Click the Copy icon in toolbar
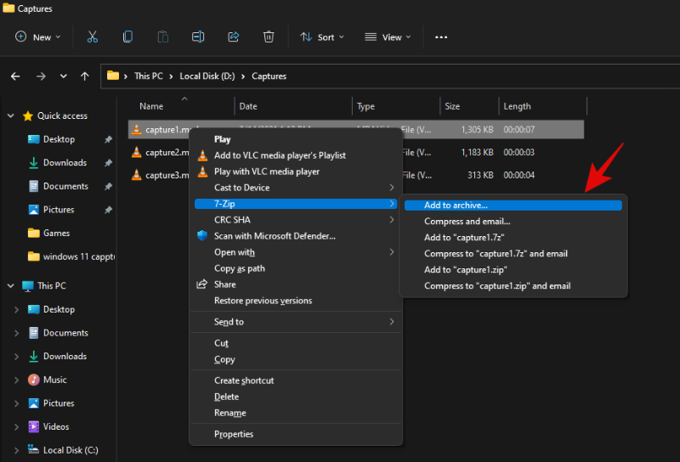 pyautogui.click(x=127, y=37)
